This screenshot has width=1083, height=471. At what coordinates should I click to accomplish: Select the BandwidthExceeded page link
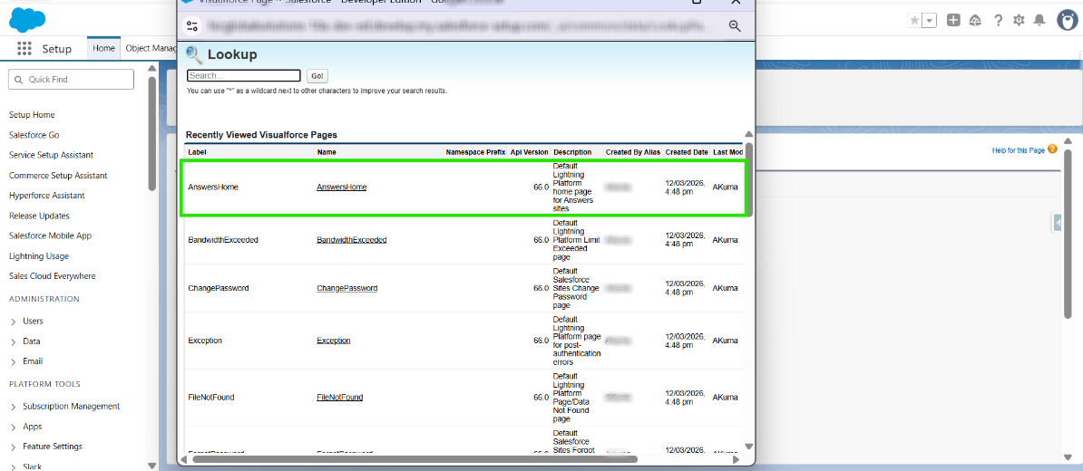click(352, 240)
